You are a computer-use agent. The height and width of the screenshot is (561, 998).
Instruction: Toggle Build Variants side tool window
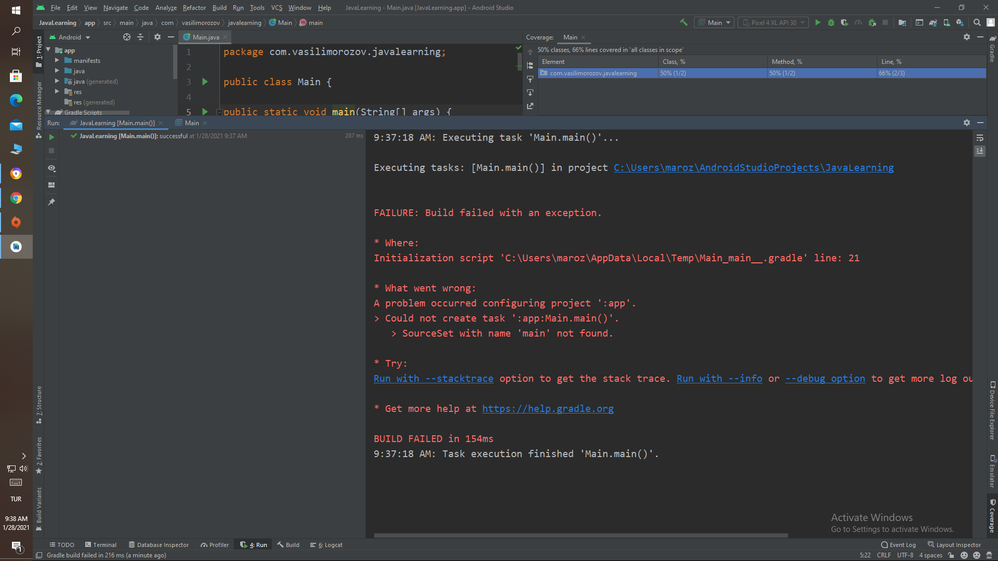[x=39, y=509]
